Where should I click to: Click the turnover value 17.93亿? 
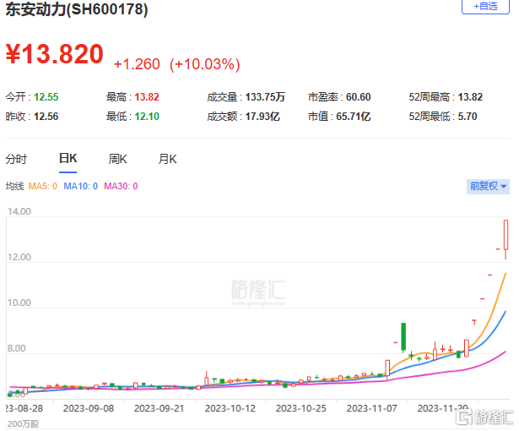[262, 117]
